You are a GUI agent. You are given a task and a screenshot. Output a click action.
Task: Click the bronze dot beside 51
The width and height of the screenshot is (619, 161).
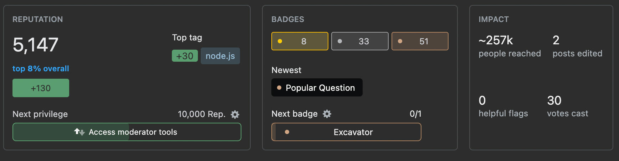pyautogui.click(x=400, y=41)
